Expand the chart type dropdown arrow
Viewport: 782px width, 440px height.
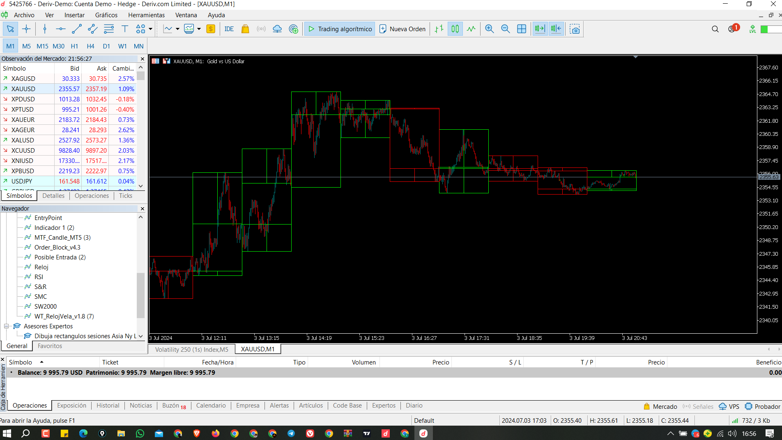tap(177, 29)
